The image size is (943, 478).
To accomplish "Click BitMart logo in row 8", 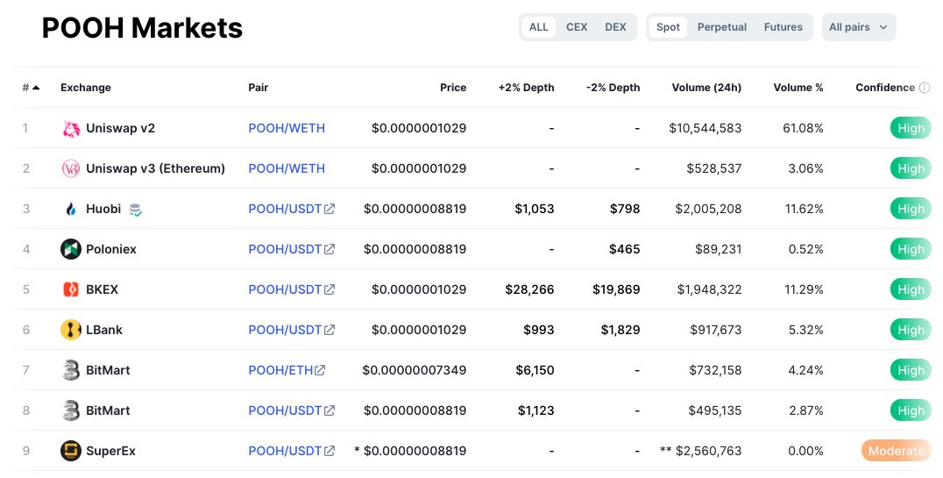I will point(71,410).
